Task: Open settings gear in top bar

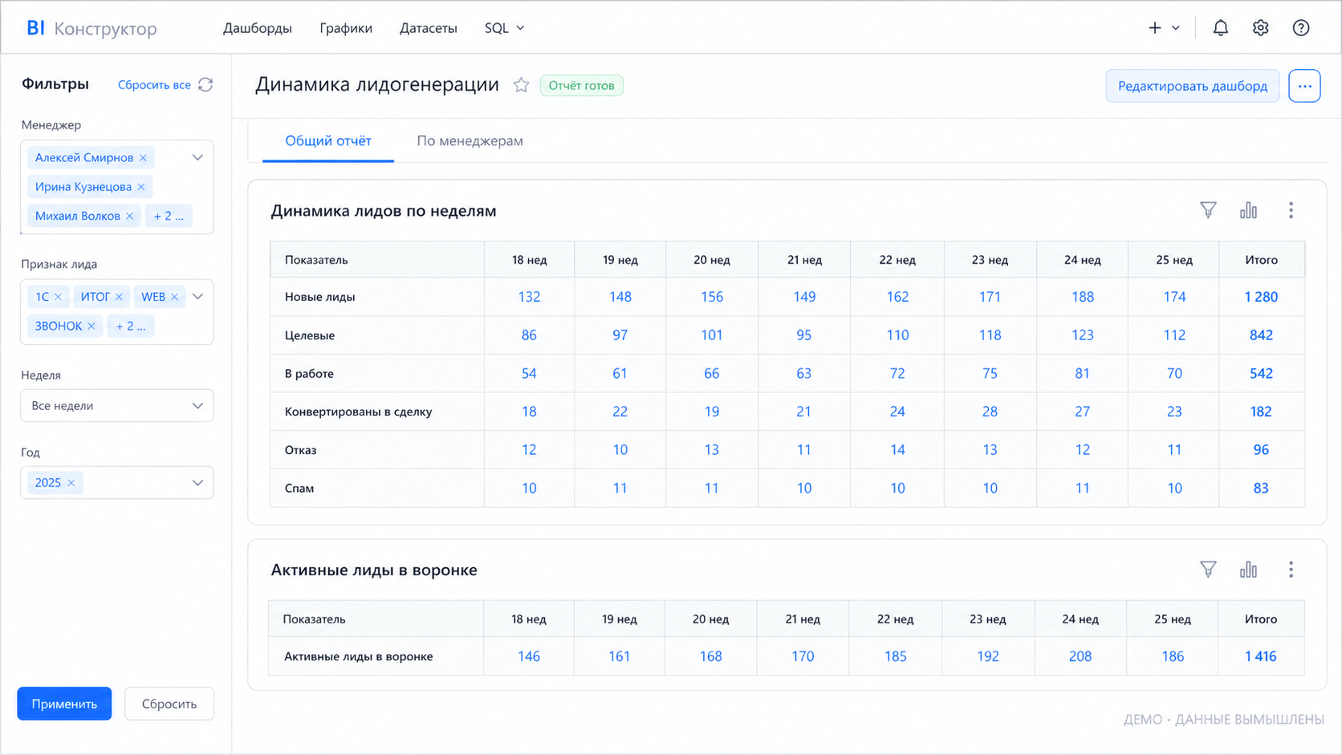Action: pos(1260,28)
